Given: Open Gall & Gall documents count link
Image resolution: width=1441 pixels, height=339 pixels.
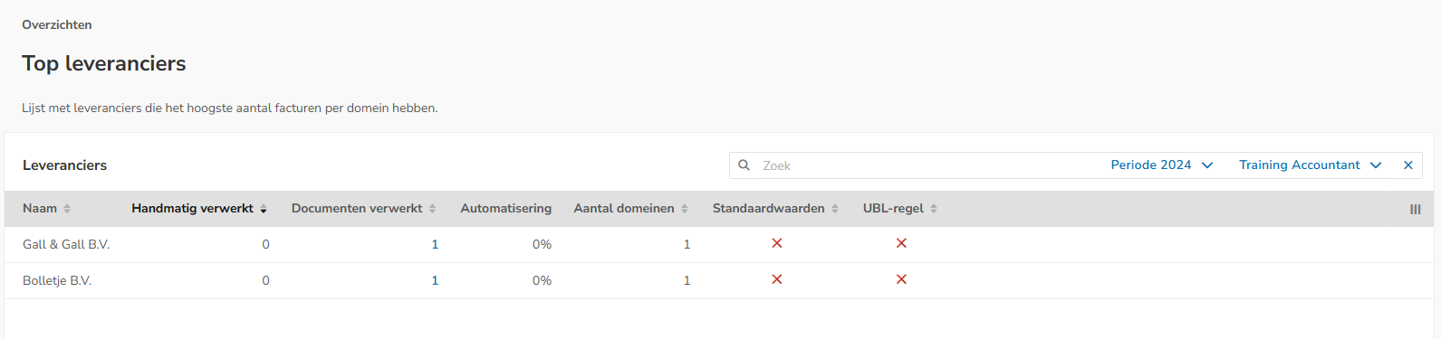Looking at the screenshot, I should point(435,244).
